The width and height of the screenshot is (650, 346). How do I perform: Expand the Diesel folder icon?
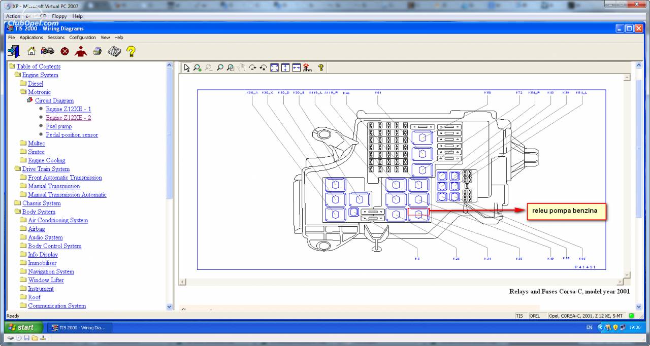pyautogui.click(x=23, y=83)
